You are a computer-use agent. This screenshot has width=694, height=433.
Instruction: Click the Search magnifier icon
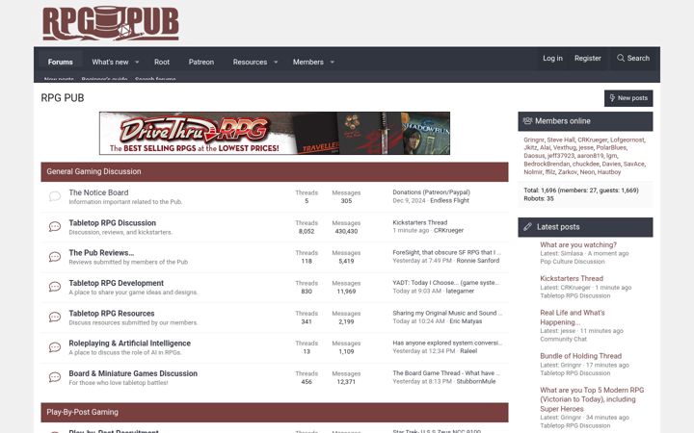point(621,58)
